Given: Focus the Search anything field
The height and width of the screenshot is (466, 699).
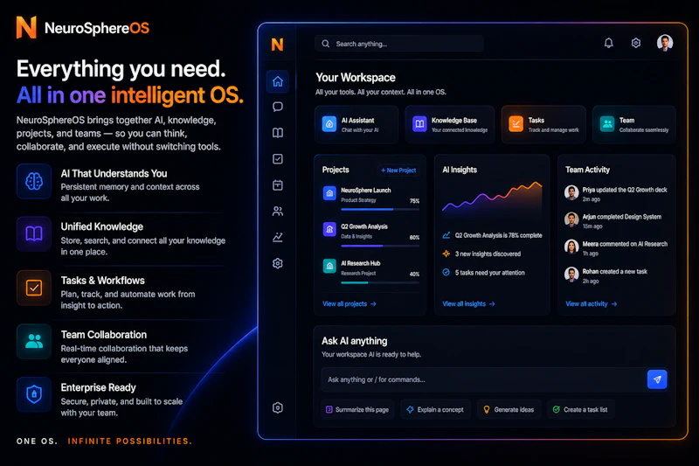Looking at the screenshot, I should click(x=399, y=44).
